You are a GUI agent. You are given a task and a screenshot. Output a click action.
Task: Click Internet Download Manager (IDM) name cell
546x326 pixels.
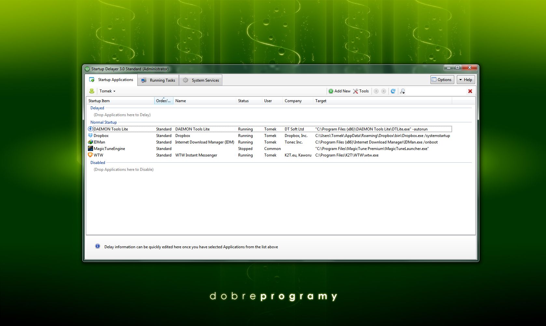click(x=205, y=142)
